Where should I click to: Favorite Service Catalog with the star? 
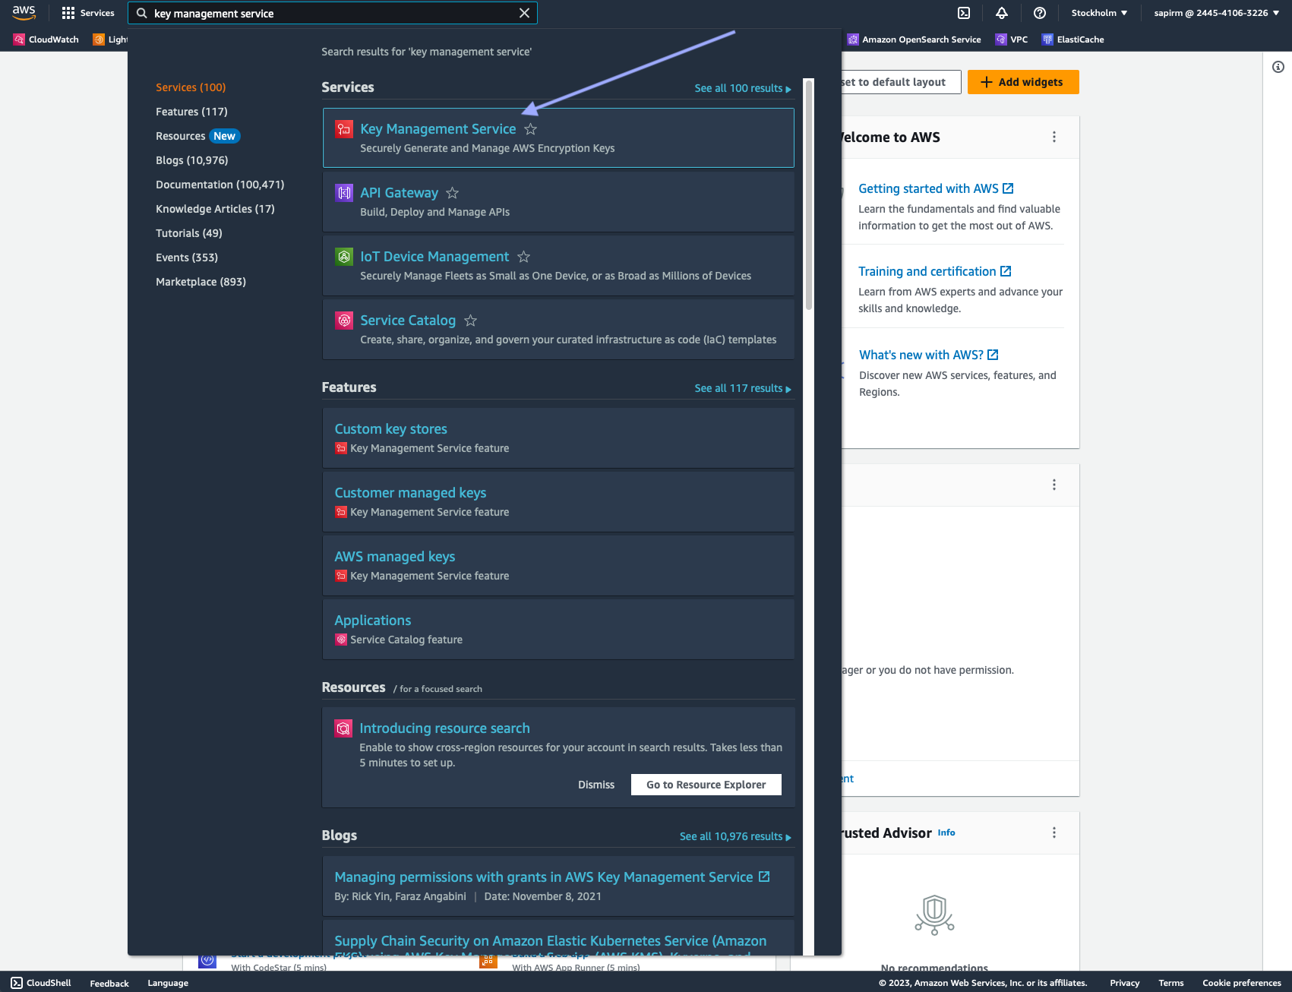tap(471, 321)
